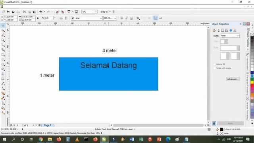Open the text alignment dropdown
Image resolution: width=254 pixels, height=143 pixels.
[x=138, y=18]
